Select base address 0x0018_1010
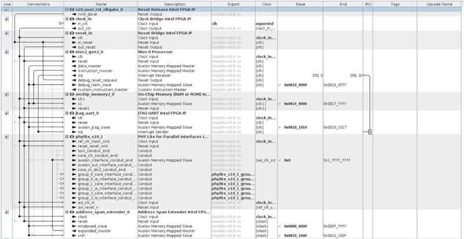Viewport: 464px width, 239px height. [295, 127]
